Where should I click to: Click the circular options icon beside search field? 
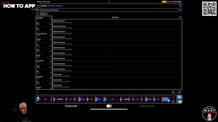[180, 10]
